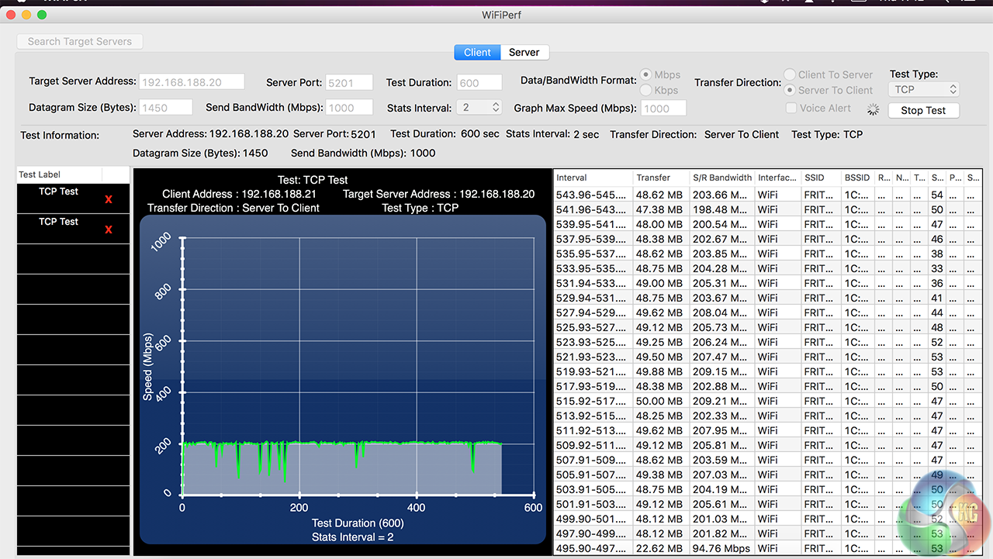The height and width of the screenshot is (559, 993).
Task: Click the Target Server Address field
Action: [x=192, y=82]
